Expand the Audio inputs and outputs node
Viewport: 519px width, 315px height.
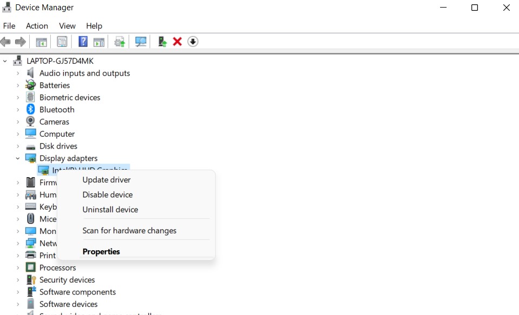[x=18, y=73]
